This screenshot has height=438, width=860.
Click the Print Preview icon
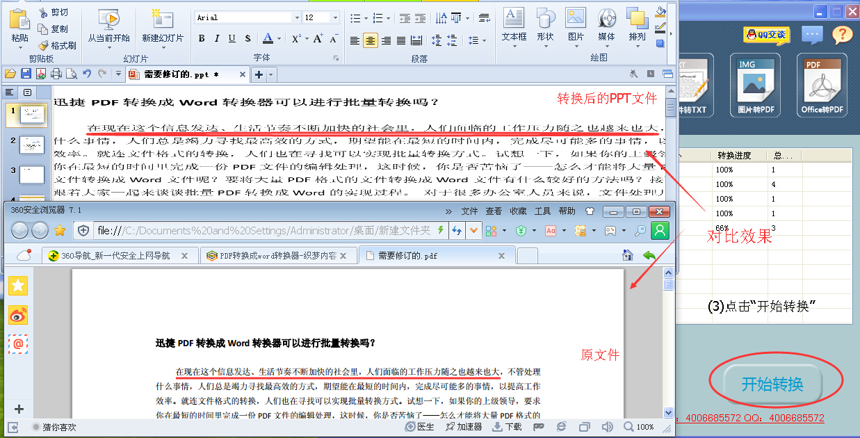pos(71,74)
